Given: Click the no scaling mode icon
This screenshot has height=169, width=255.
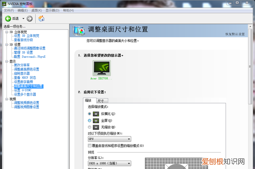Looking at the screenshot, I should coord(96,127).
